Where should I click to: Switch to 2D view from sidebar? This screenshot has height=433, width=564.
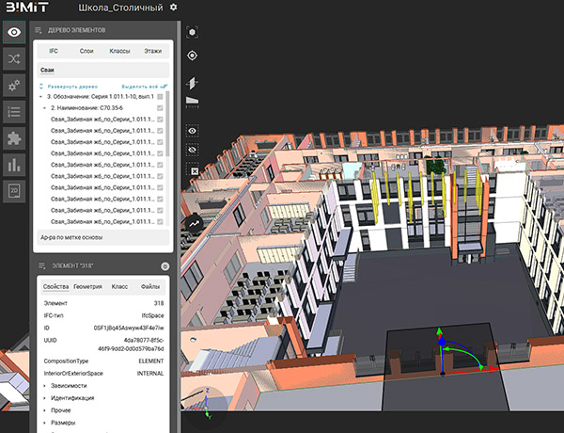tap(15, 191)
